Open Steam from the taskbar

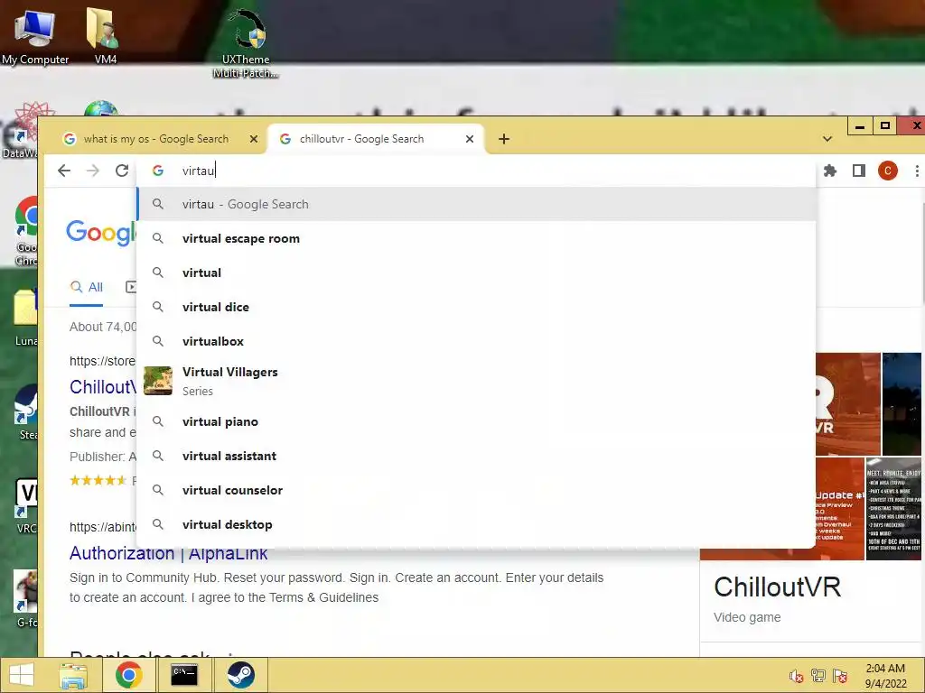[240, 675]
